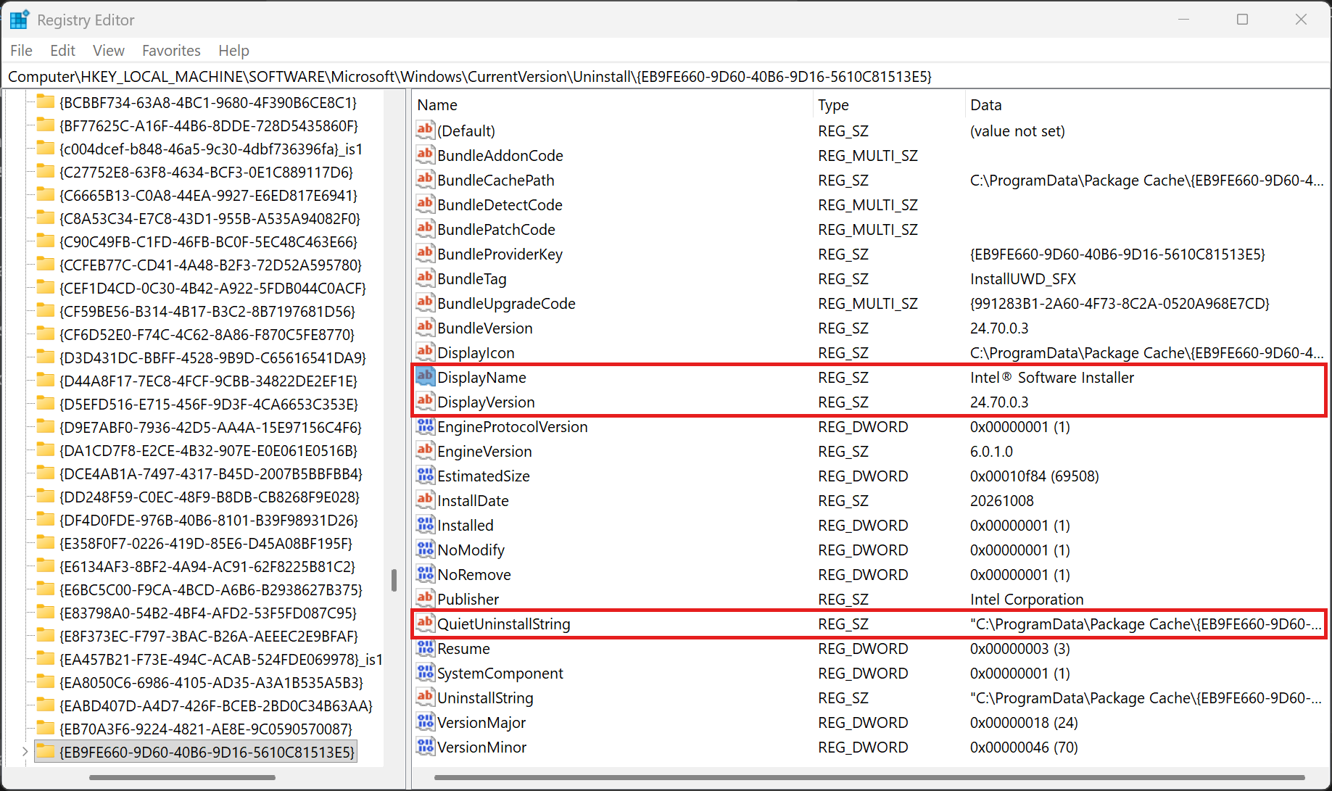Click the Publisher string value icon
The width and height of the screenshot is (1332, 791).
(x=425, y=599)
